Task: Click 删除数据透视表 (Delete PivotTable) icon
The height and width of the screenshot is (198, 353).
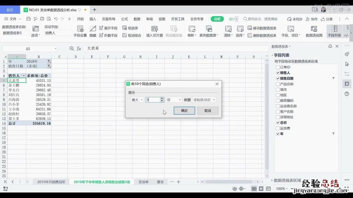Action: [x=250, y=35]
